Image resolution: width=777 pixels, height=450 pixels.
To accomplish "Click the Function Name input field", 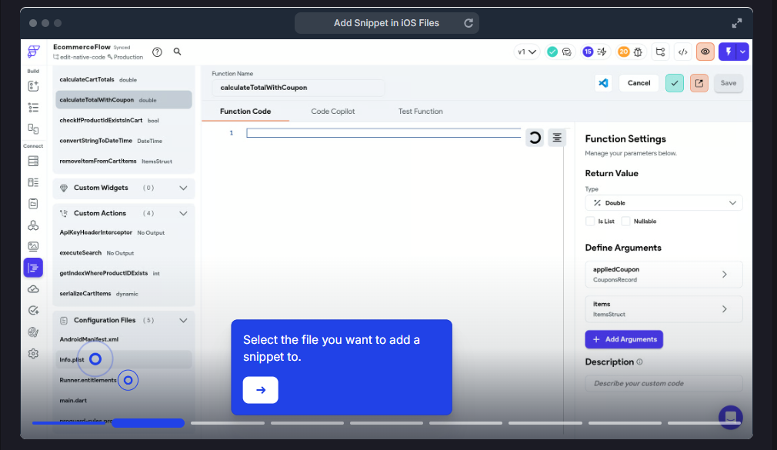I will (x=298, y=87).
